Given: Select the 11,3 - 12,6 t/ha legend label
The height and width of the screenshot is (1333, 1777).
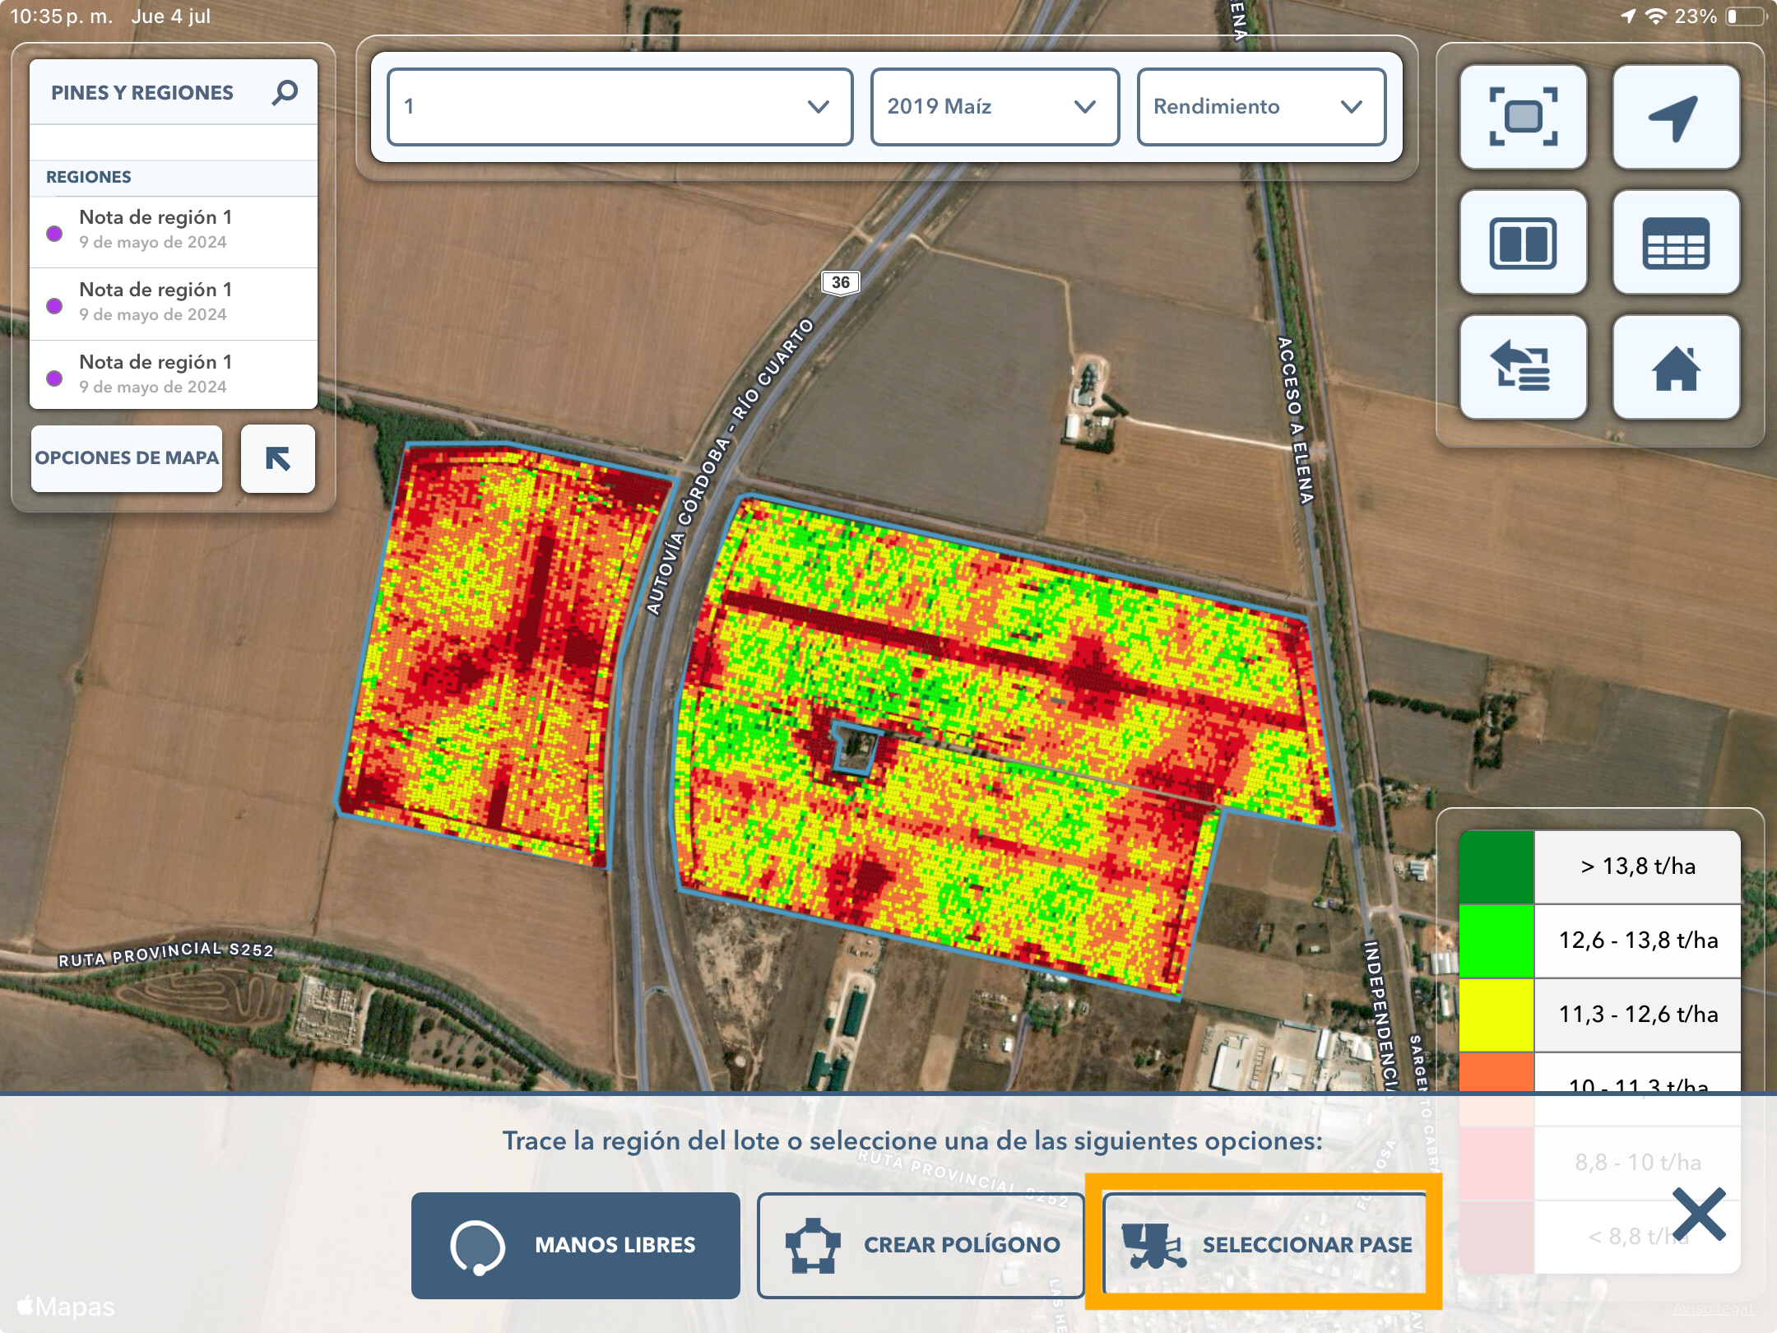Looking at the screenshot, I should tap(1638, 1015).
